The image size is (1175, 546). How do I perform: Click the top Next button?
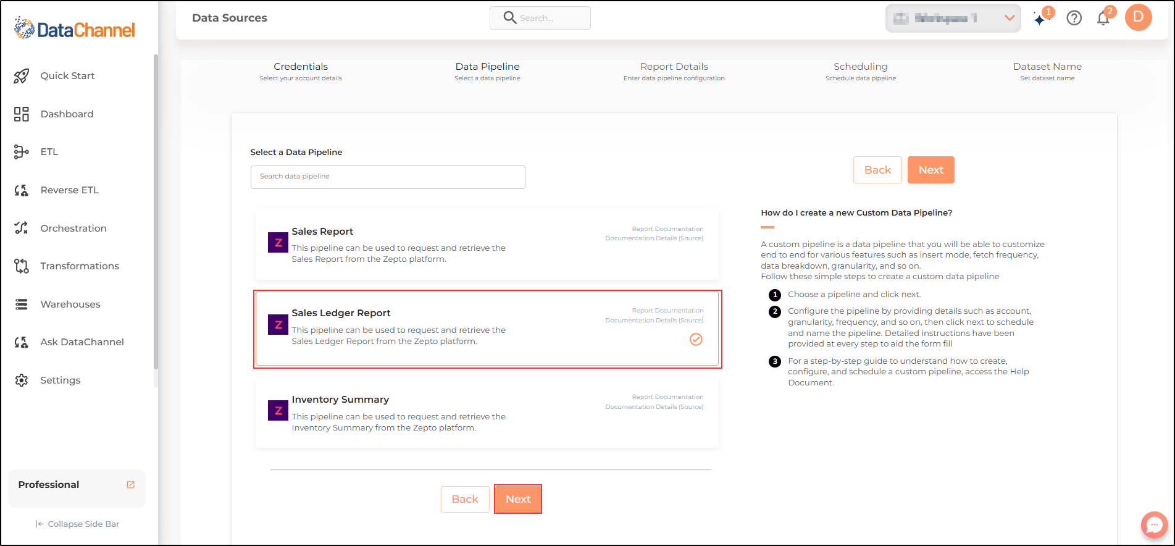tap(930, 170)
